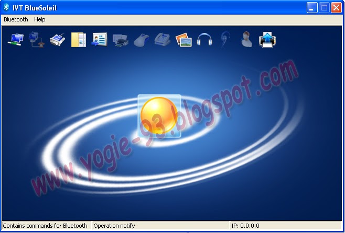
Task: Minimize the IVT BlueSoleil window
Action: coord(312,8)
